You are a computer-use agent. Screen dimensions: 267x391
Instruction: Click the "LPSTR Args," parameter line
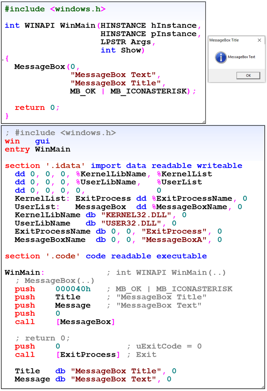coord(128,42)
